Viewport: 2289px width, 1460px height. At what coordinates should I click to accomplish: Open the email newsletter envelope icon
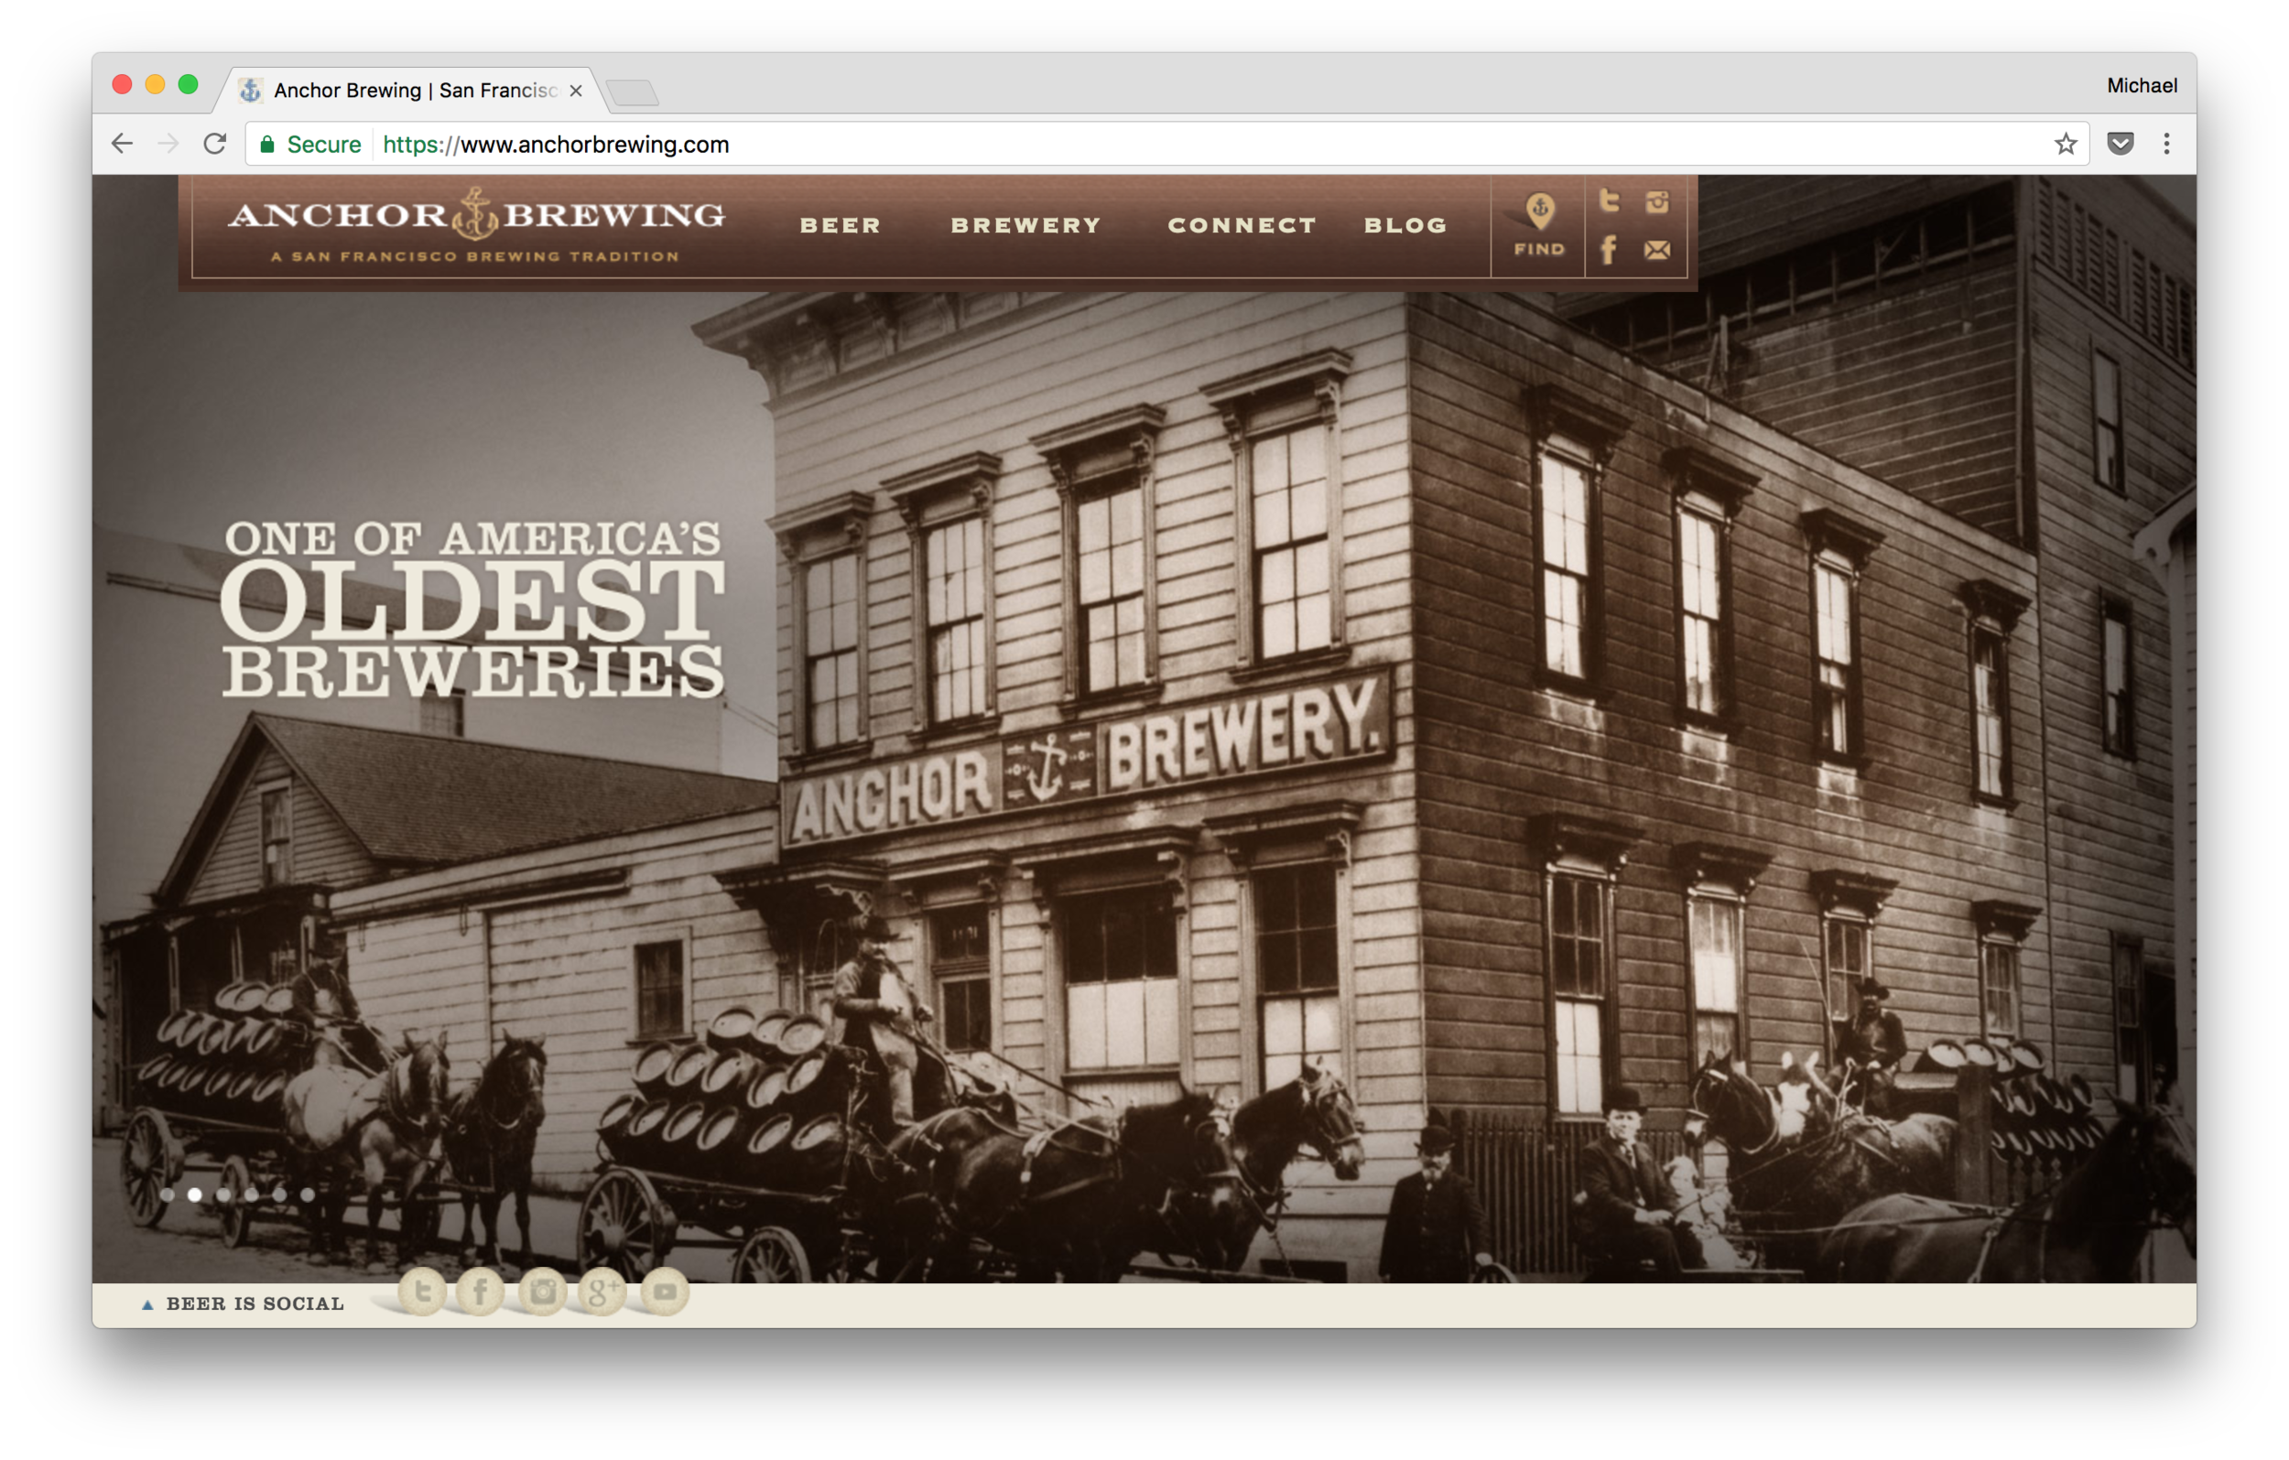coord(1657,250)
